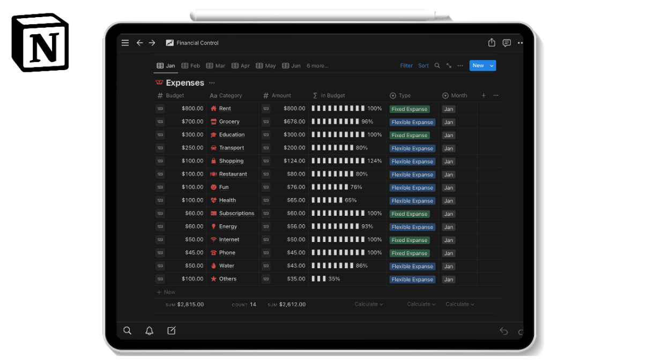This screenshot has width=646, height=363.
Task: Go back with the left arrow
Action: (x=140, y=43)
